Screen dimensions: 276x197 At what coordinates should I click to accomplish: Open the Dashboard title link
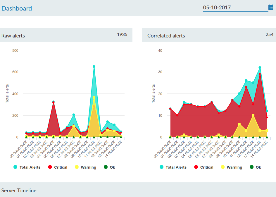(17, 8)
